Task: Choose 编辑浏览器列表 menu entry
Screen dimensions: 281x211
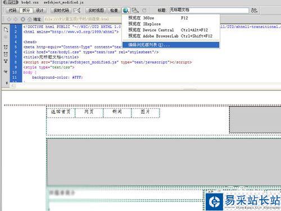Action: tap(171, 45)
